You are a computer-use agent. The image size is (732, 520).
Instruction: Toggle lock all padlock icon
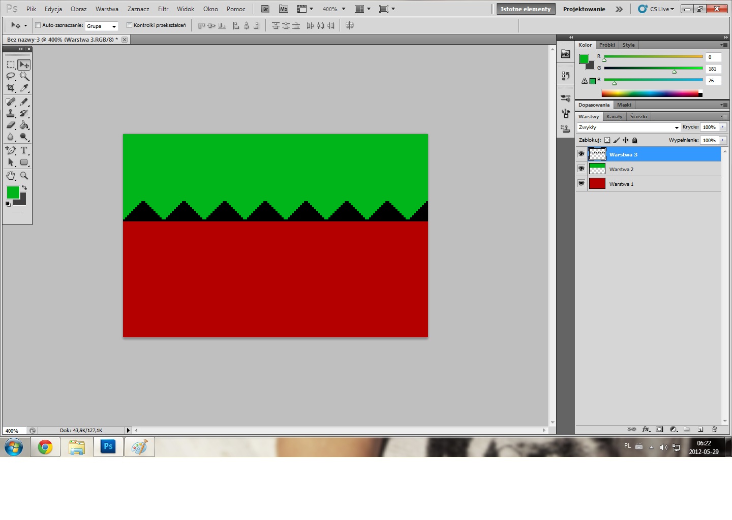[634, 140]
